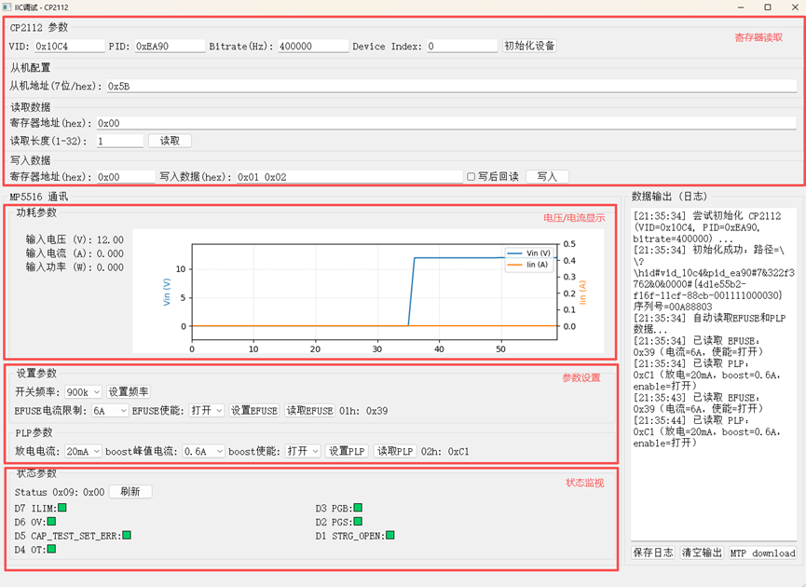Click the 读取EFUSE button
Screen dimensions: 806x587
[308, 410]
